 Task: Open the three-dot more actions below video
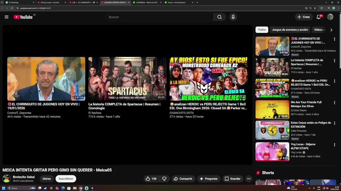tap(249, 179)
